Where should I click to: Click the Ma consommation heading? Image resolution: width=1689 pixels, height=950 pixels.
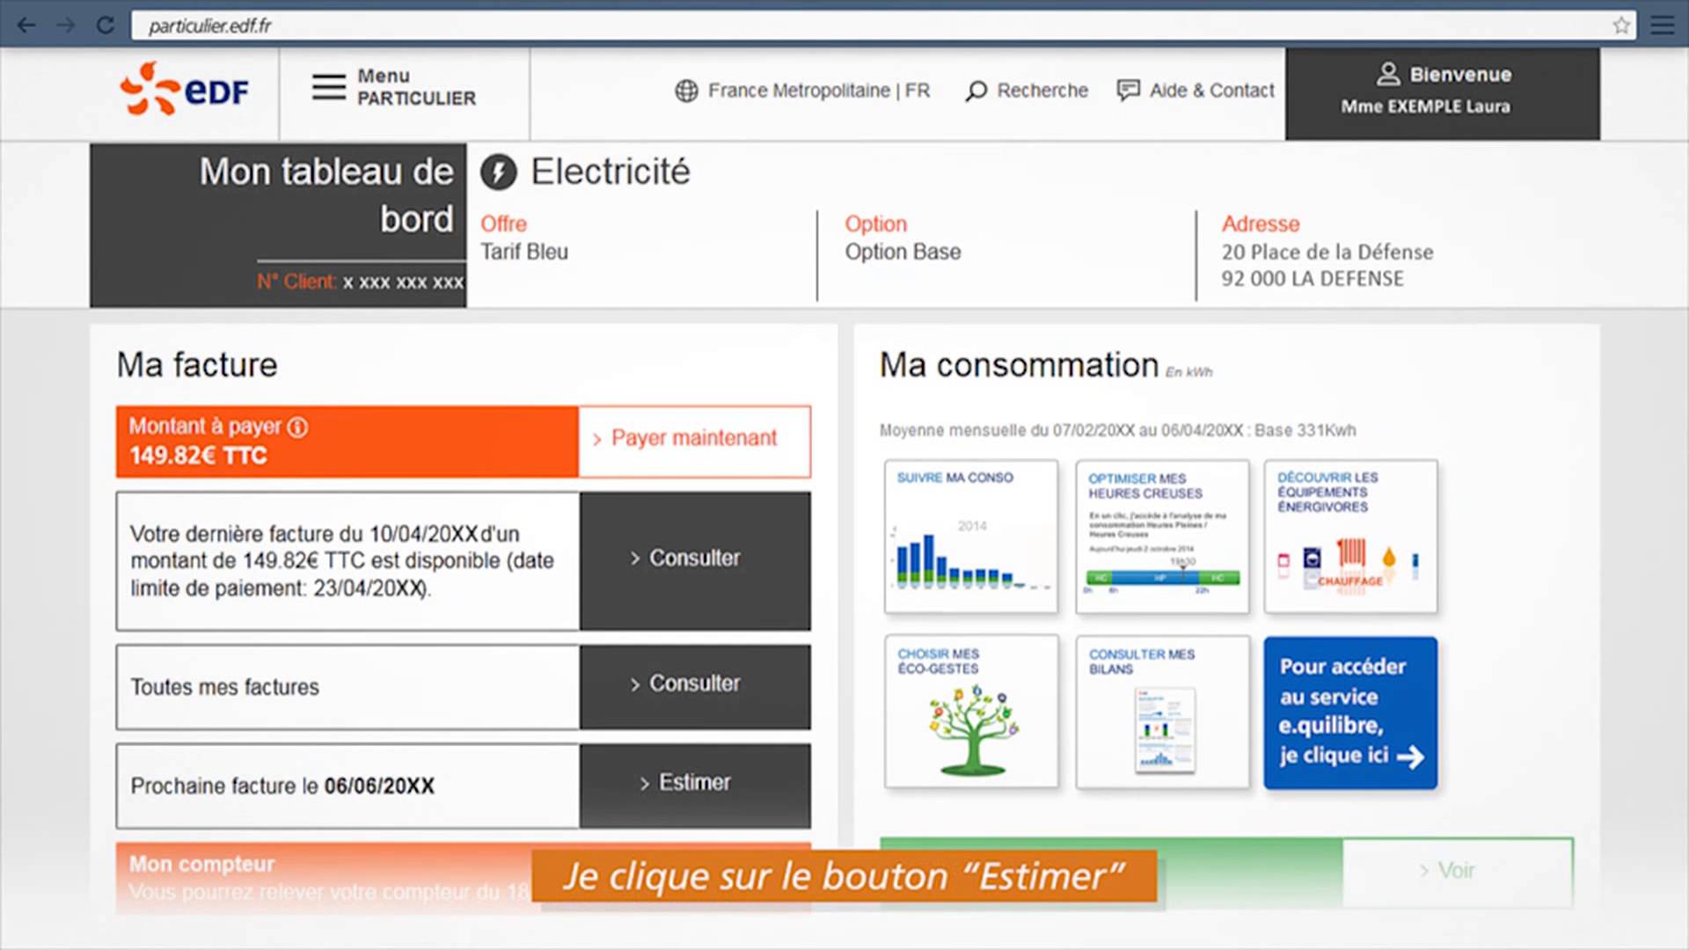pos(1019,365)
